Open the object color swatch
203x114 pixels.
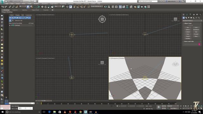point(199,44)
